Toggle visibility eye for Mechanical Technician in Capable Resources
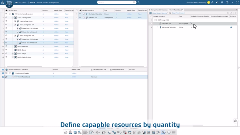This screenshot has height=135, width=240. point(80,14)
